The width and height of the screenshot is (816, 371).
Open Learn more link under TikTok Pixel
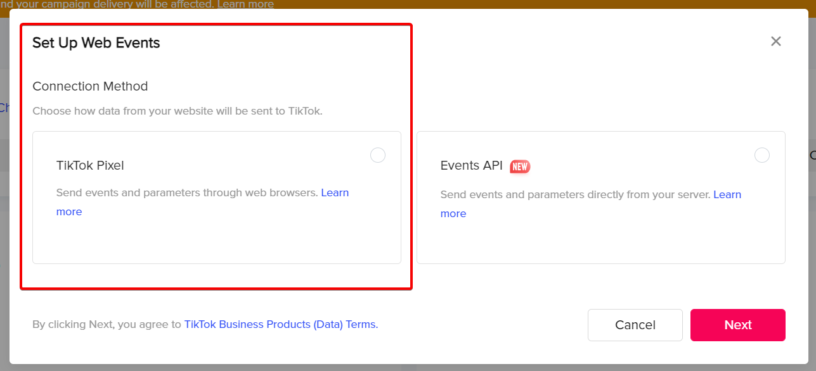click(x=335, y=192)
